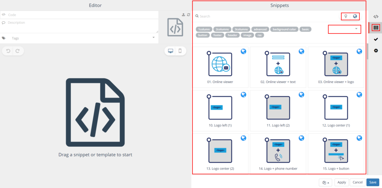Click the Code input field
The height and width of the screenshot is (188, 382).
pyautogui.click(x=79, y=15)
